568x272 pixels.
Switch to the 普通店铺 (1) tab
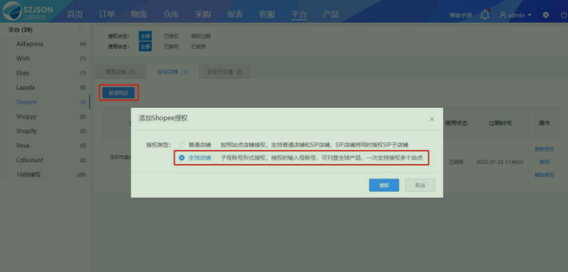pyautogui.click(x=121, y=72)
